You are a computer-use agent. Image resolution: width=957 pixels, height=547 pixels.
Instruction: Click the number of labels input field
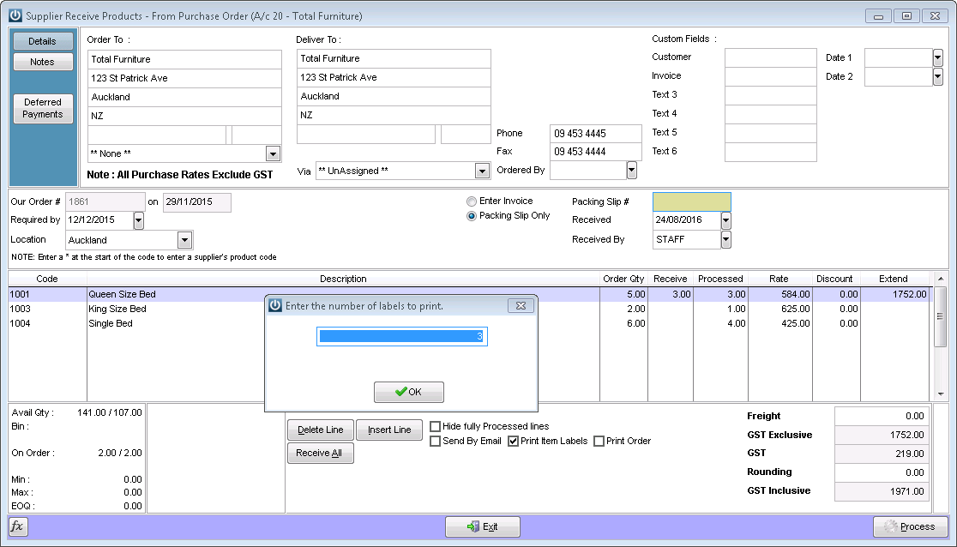(x=401, y=336)
